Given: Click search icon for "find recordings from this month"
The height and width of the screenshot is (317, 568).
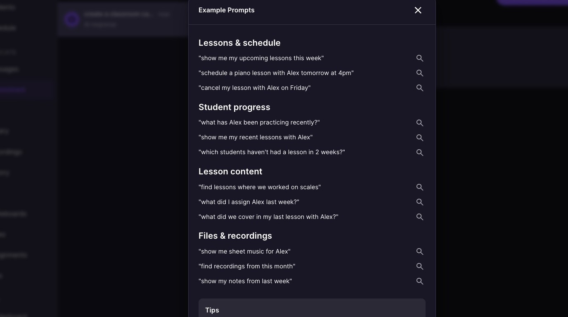Looking at the screenshot, I should [x=420, y=266].
